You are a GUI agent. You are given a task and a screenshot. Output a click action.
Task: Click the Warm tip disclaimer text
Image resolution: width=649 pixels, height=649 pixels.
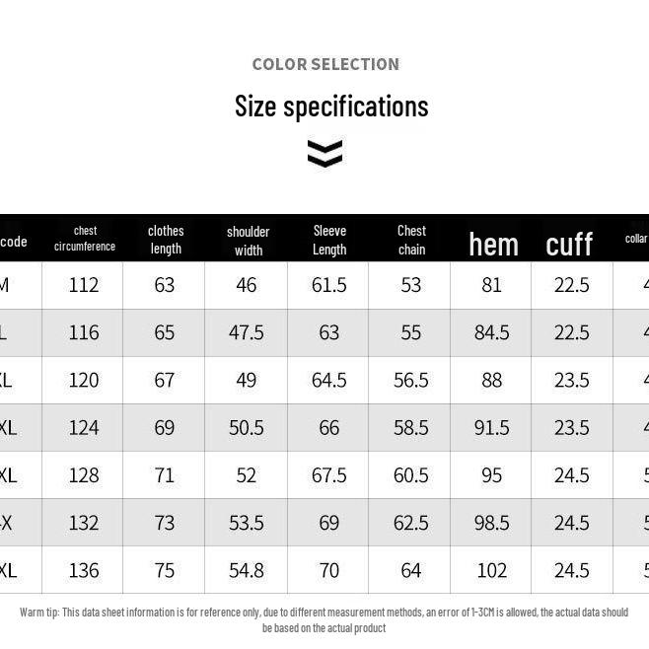pyautogui.click(x=324, y=619)
